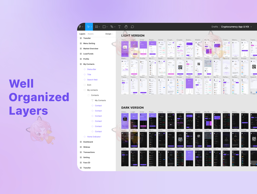This screenshot has width=257, height=194.
Task: Open Frame tool options chevron
Action: point(99,27)
